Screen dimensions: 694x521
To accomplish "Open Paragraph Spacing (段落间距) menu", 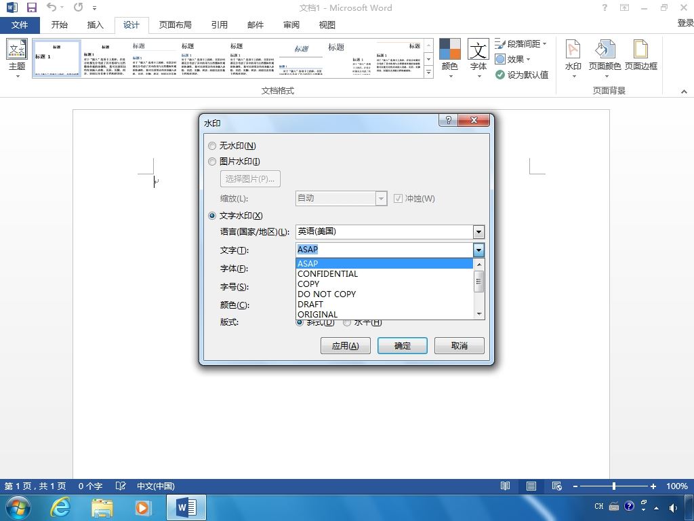I will pos(521,43).
